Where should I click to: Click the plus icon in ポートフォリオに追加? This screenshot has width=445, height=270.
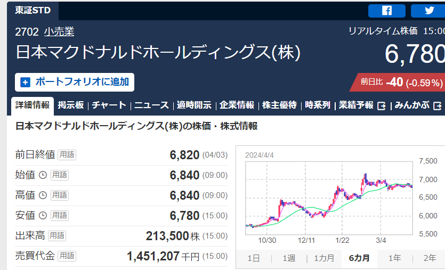coord(25,82)
